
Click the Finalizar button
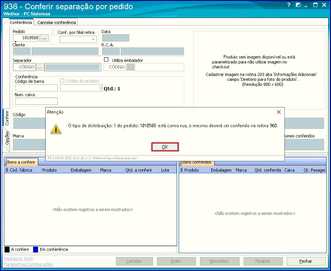point(263,262)
